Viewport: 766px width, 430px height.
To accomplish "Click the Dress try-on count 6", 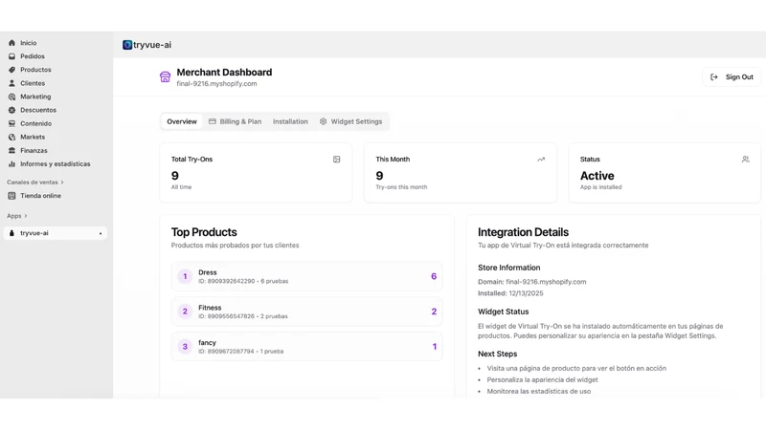I will 434,276.
